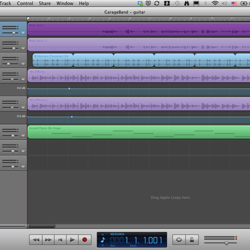Click the Male Basic.1 track level meter
Image resolution: width=250 pixels, height=250 pixels.
10,43
